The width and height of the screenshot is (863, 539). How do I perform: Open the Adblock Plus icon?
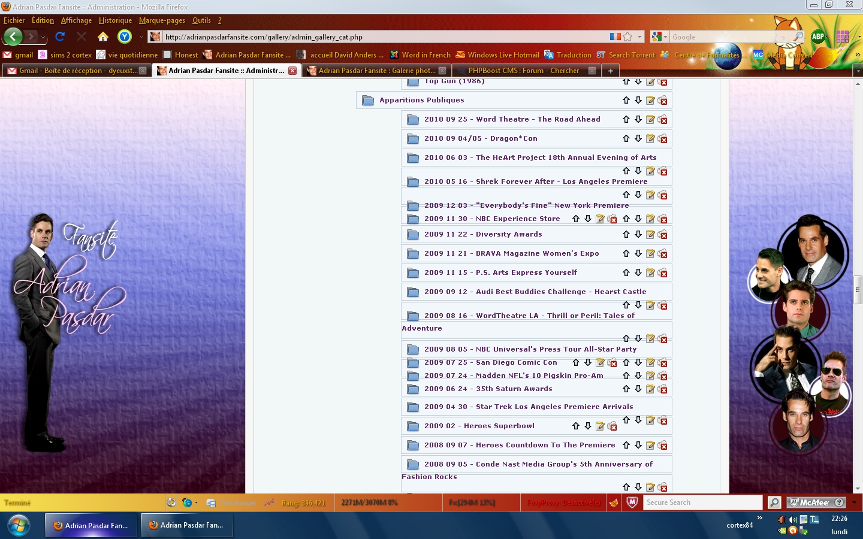(818, 37)
